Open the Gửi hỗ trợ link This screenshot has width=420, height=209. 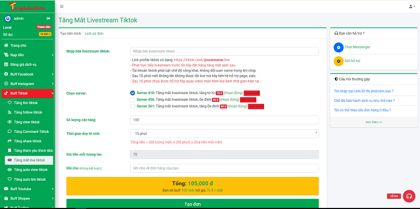352,61
